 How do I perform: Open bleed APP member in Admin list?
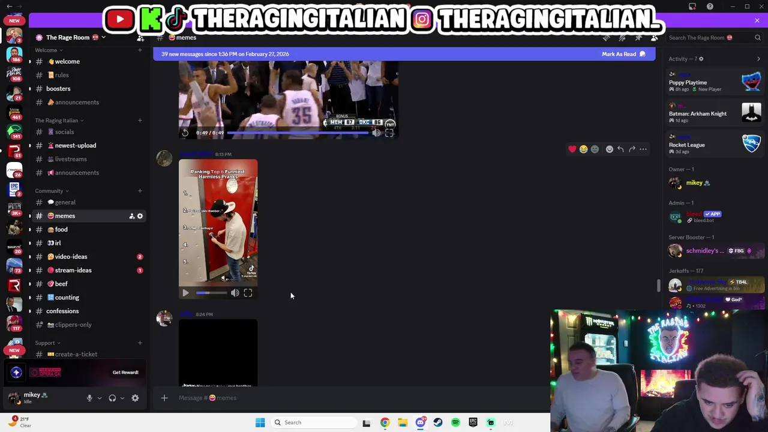tap(715, 217)
